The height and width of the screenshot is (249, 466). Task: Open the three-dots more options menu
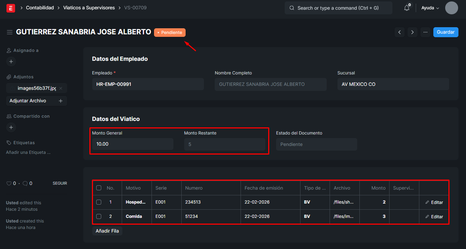tap(425, 32)
